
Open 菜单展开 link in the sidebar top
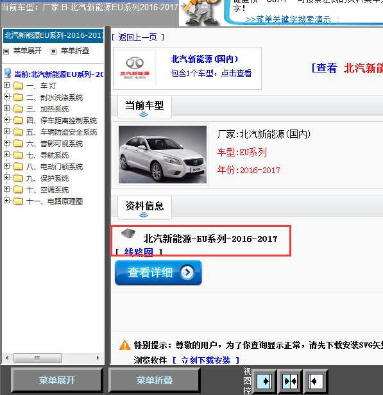28,51
